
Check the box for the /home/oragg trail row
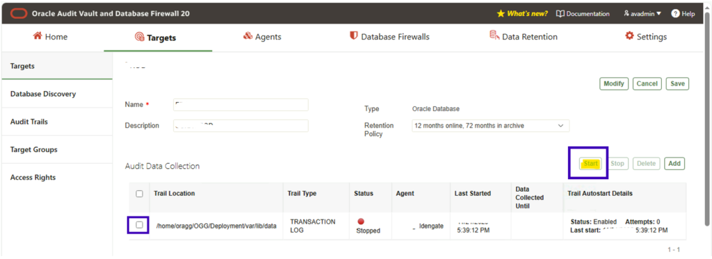pyautogui.click(x=139, y=224)
